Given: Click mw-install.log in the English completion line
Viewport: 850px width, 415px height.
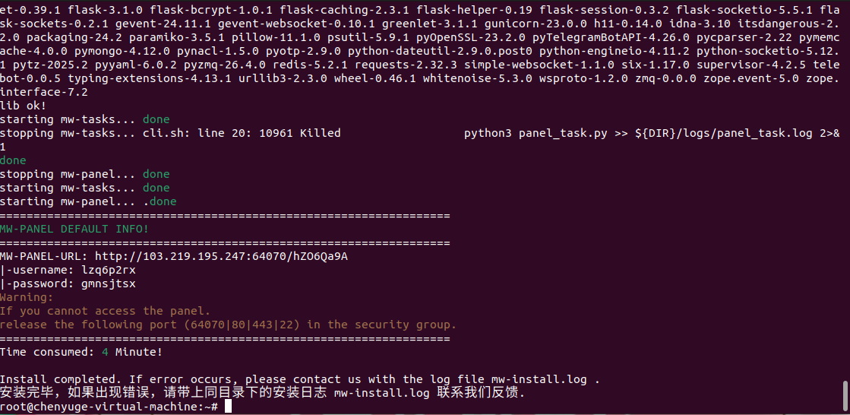Looking at the screenshot, I should click(539, 379).
